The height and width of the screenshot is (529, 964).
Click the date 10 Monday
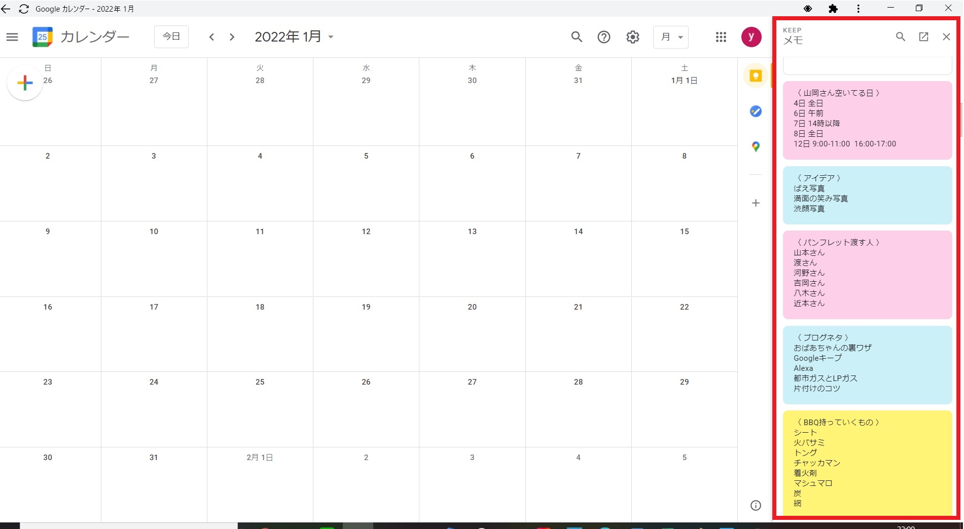[x=154, y=232]
